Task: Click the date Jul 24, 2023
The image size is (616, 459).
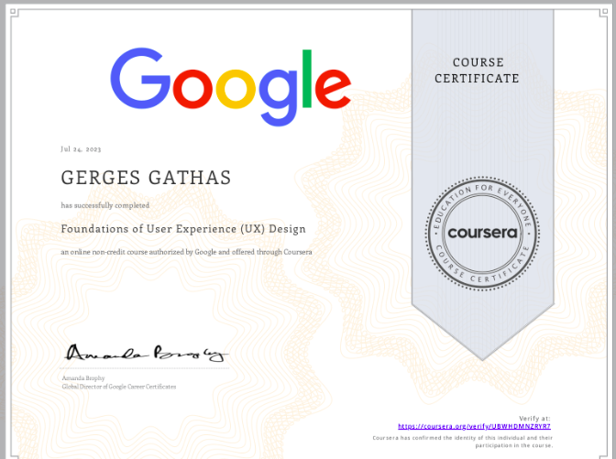Action: pos(81,149)
